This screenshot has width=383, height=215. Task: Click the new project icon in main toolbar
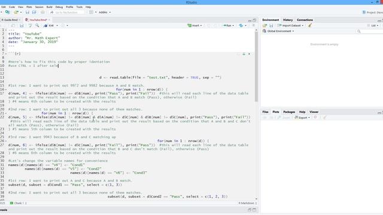[8, 12]
